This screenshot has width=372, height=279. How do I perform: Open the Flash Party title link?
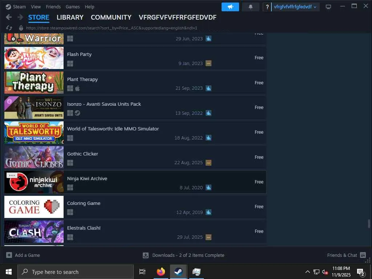tap(79, 54)
